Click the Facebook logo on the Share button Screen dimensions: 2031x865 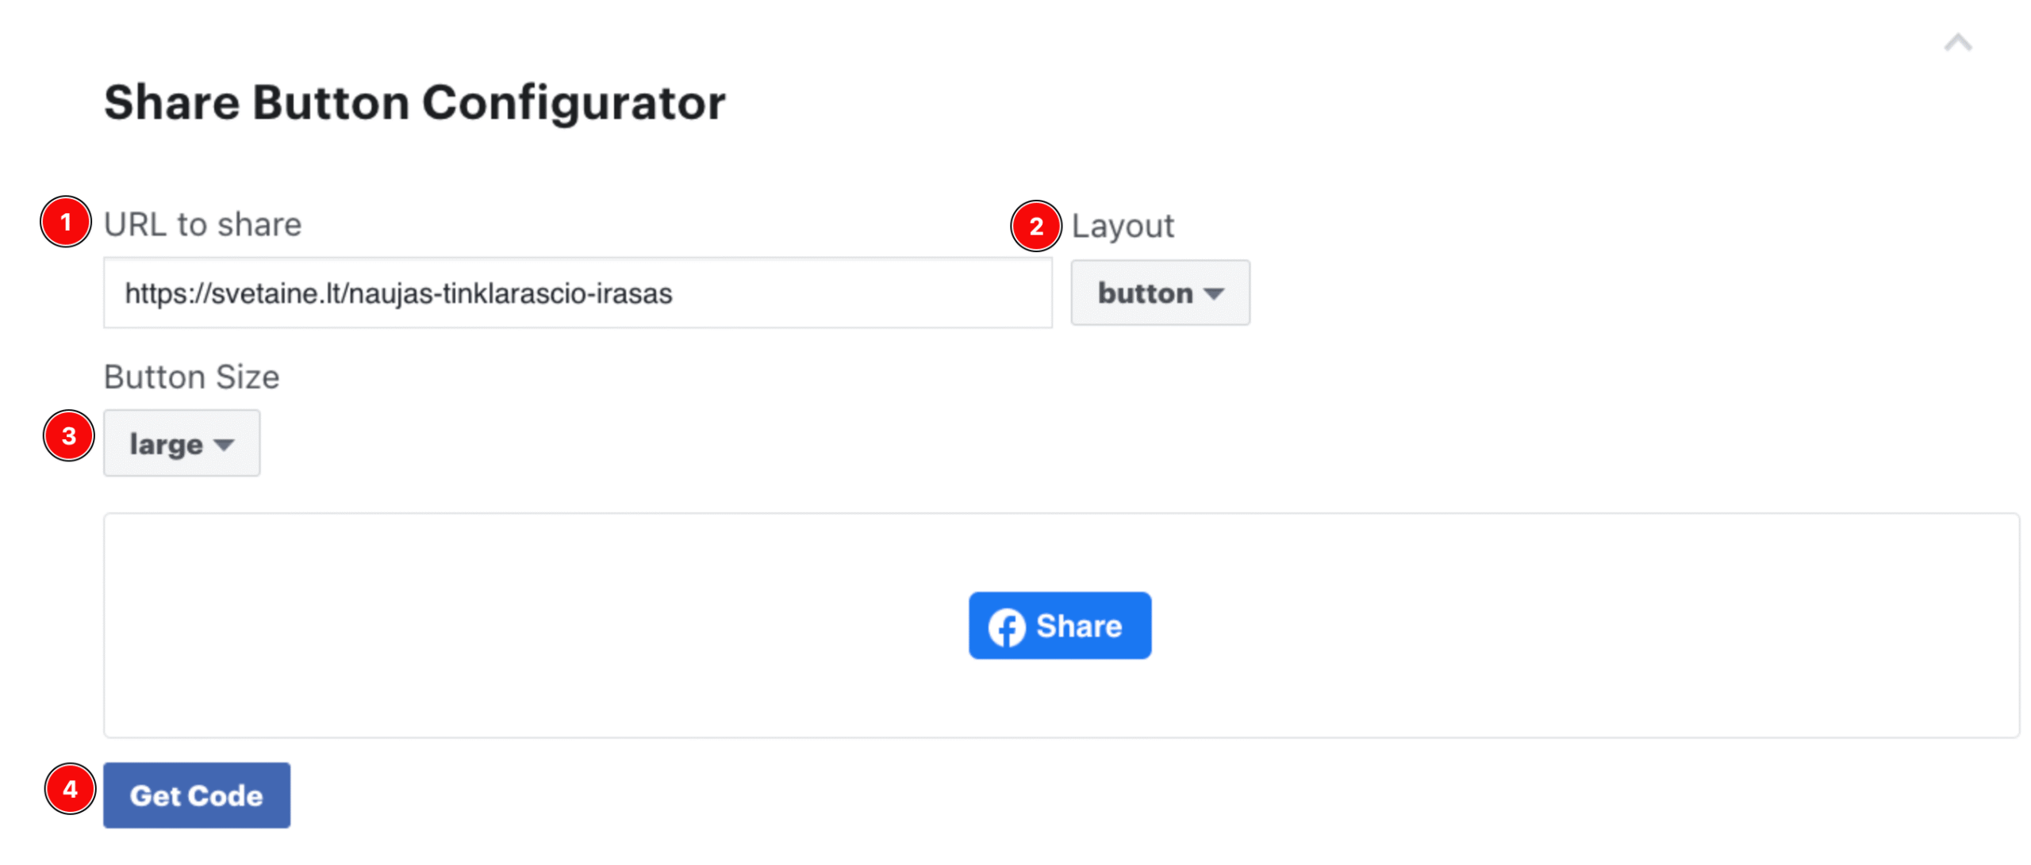pos(1008,626)
